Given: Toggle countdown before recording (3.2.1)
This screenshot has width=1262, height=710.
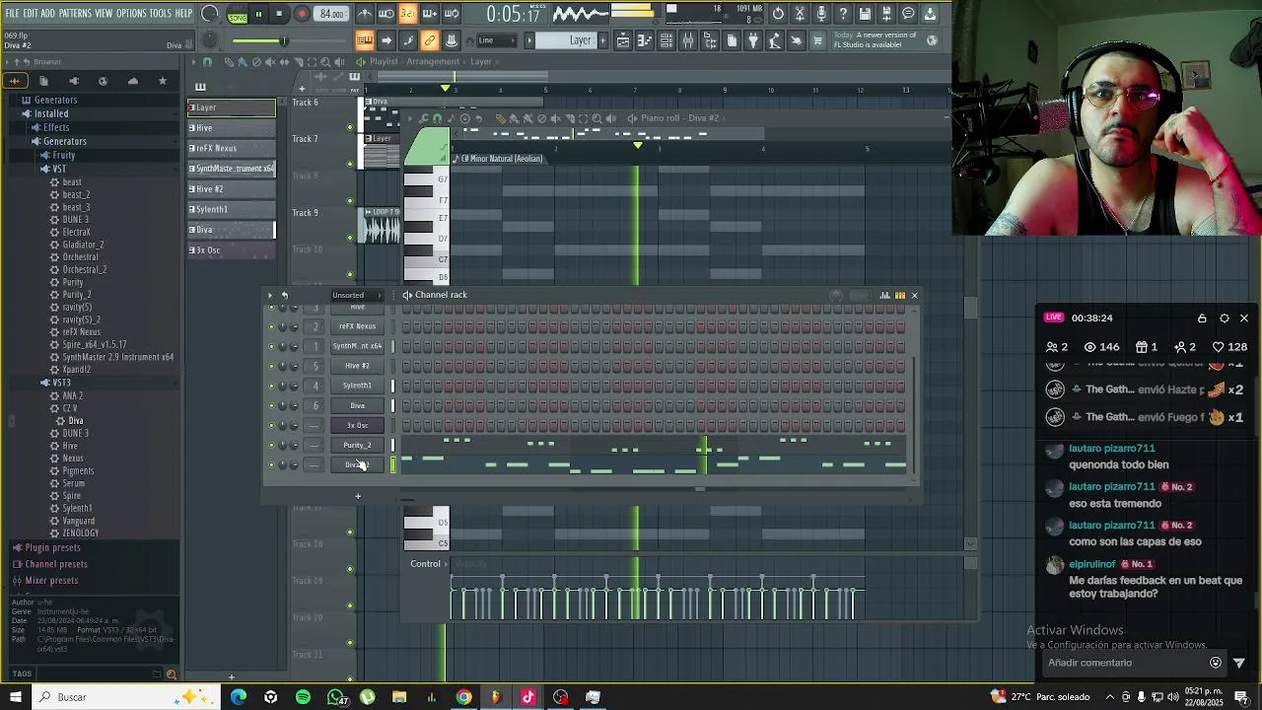Looking at the screenshot, I should point(408,14).
